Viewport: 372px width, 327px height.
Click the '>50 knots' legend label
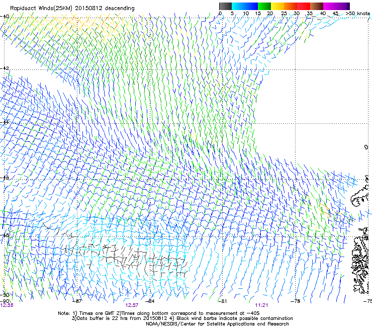(x=357, y=14)
